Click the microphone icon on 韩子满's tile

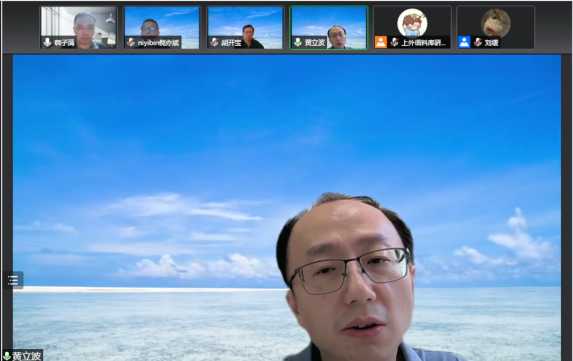(x=47, y=42)
